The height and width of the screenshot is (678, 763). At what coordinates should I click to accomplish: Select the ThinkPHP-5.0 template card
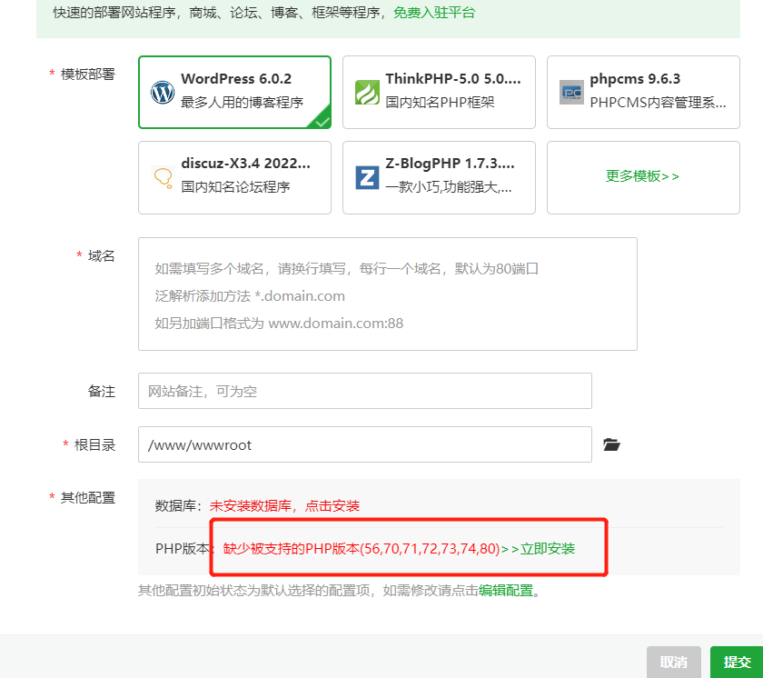(x=439, y=92)
